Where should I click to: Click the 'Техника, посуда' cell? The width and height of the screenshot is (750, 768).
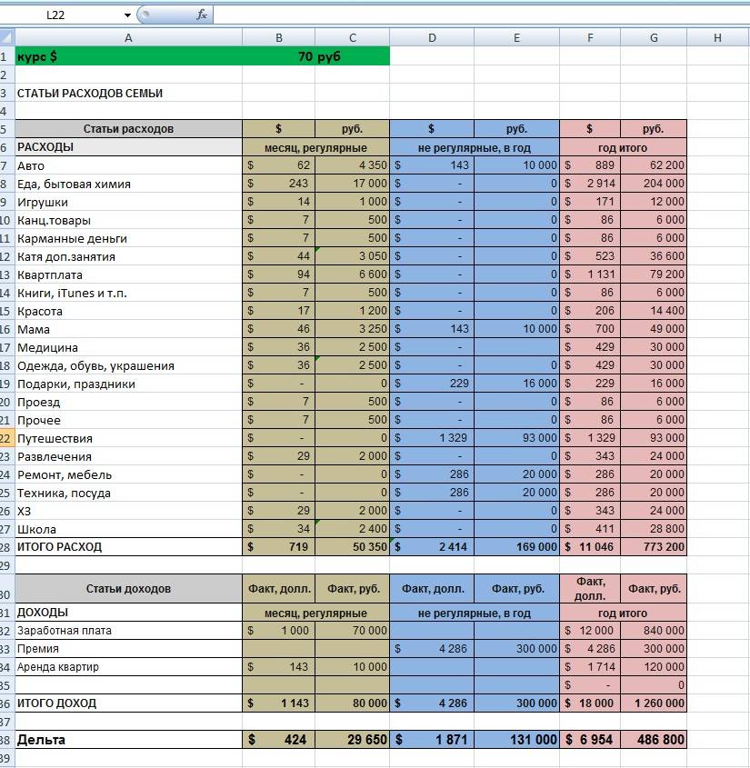click(128, 493)
